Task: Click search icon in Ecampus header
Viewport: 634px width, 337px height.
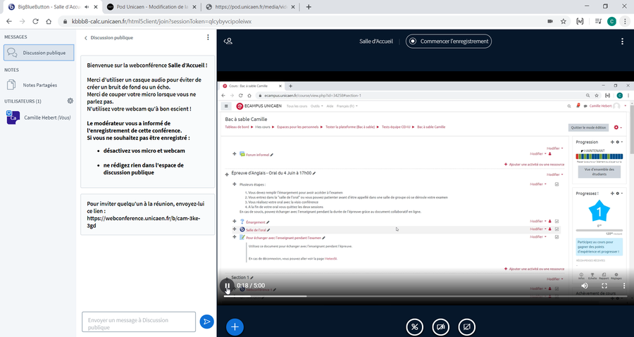Action: [x=569, y=106]
